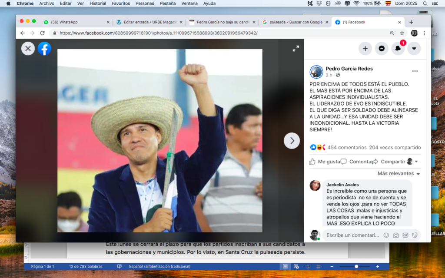This screenshot has width=445, height=278.
Task: Click the Create plus button
Action: pyautogui.click(x=365, y=49)
